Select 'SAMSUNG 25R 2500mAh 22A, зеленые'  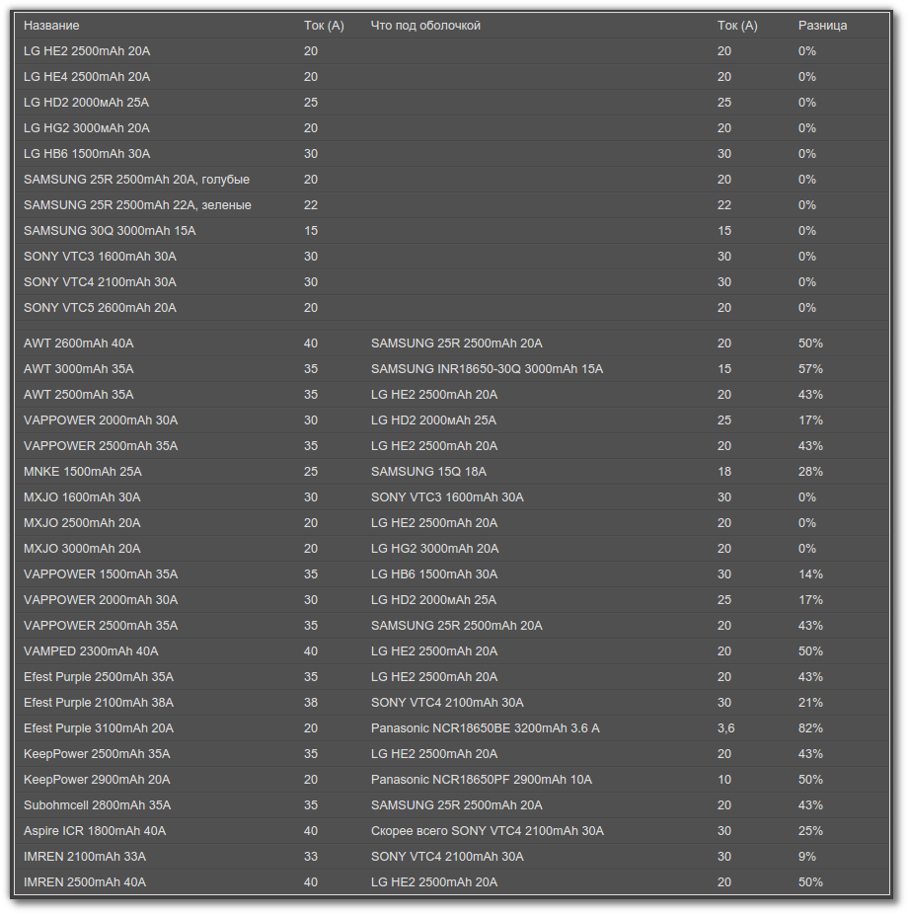click(138, 205)
